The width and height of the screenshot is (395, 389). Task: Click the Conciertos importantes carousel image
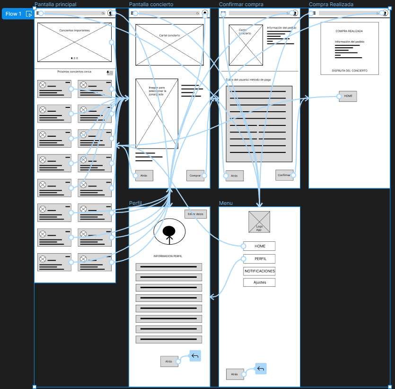click(x=74, y=42)
